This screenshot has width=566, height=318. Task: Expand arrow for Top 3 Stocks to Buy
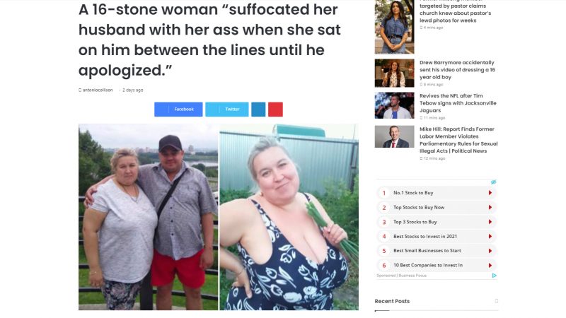[490, 222]
